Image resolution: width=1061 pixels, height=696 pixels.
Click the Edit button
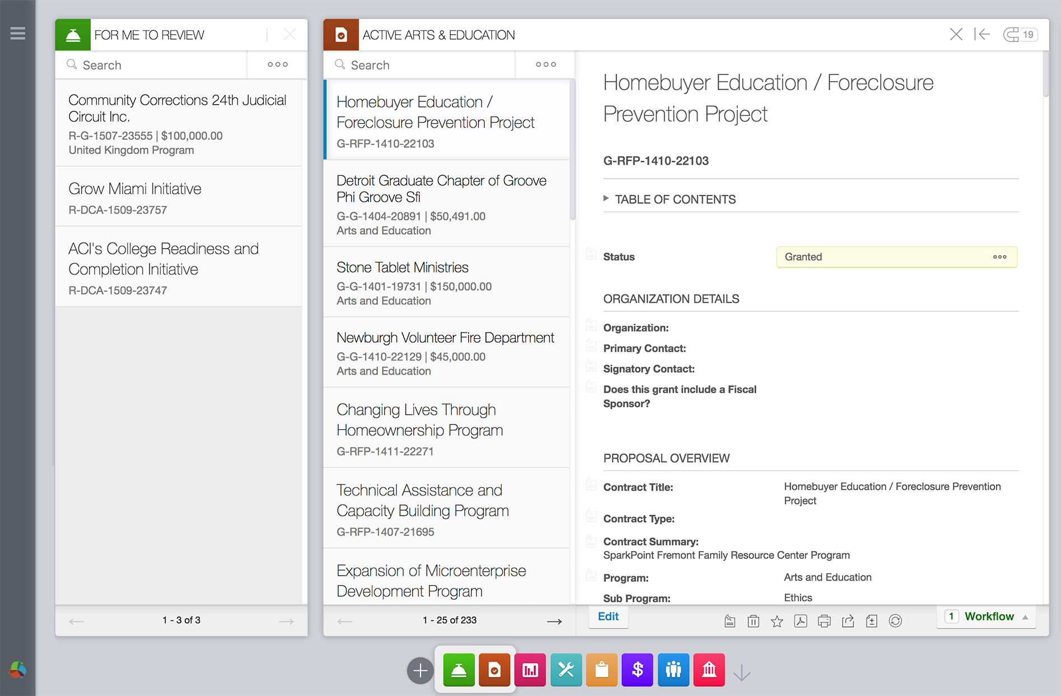[x=608, y=616]
